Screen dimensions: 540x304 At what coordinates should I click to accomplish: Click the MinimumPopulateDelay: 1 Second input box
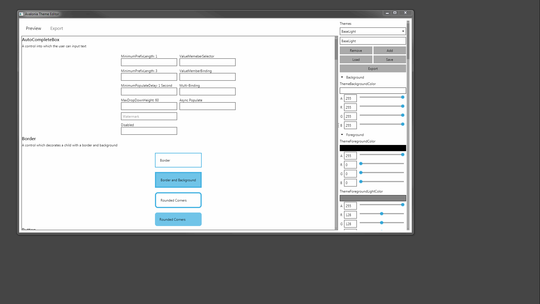pyautogui.click(x=149, y=91)
